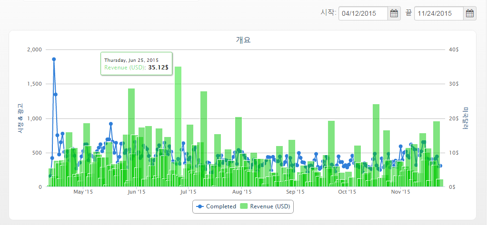
Task: Click the Completed peak point in late May
Action: [x=110, y=124]
